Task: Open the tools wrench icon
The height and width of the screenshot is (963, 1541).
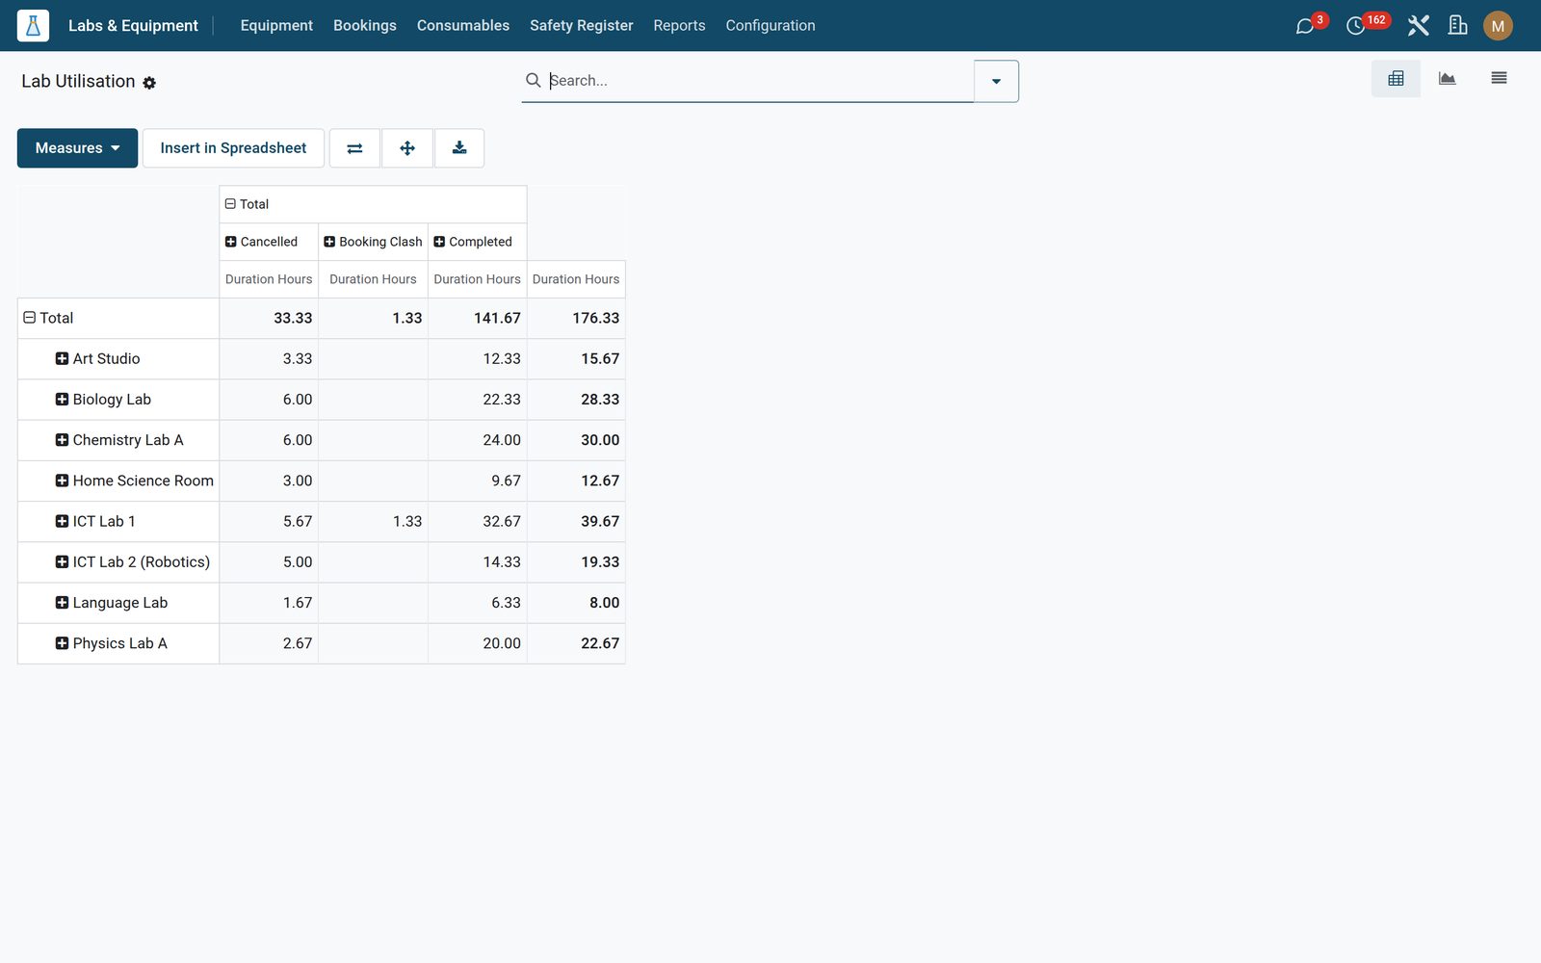Action: pos(1418,26)
